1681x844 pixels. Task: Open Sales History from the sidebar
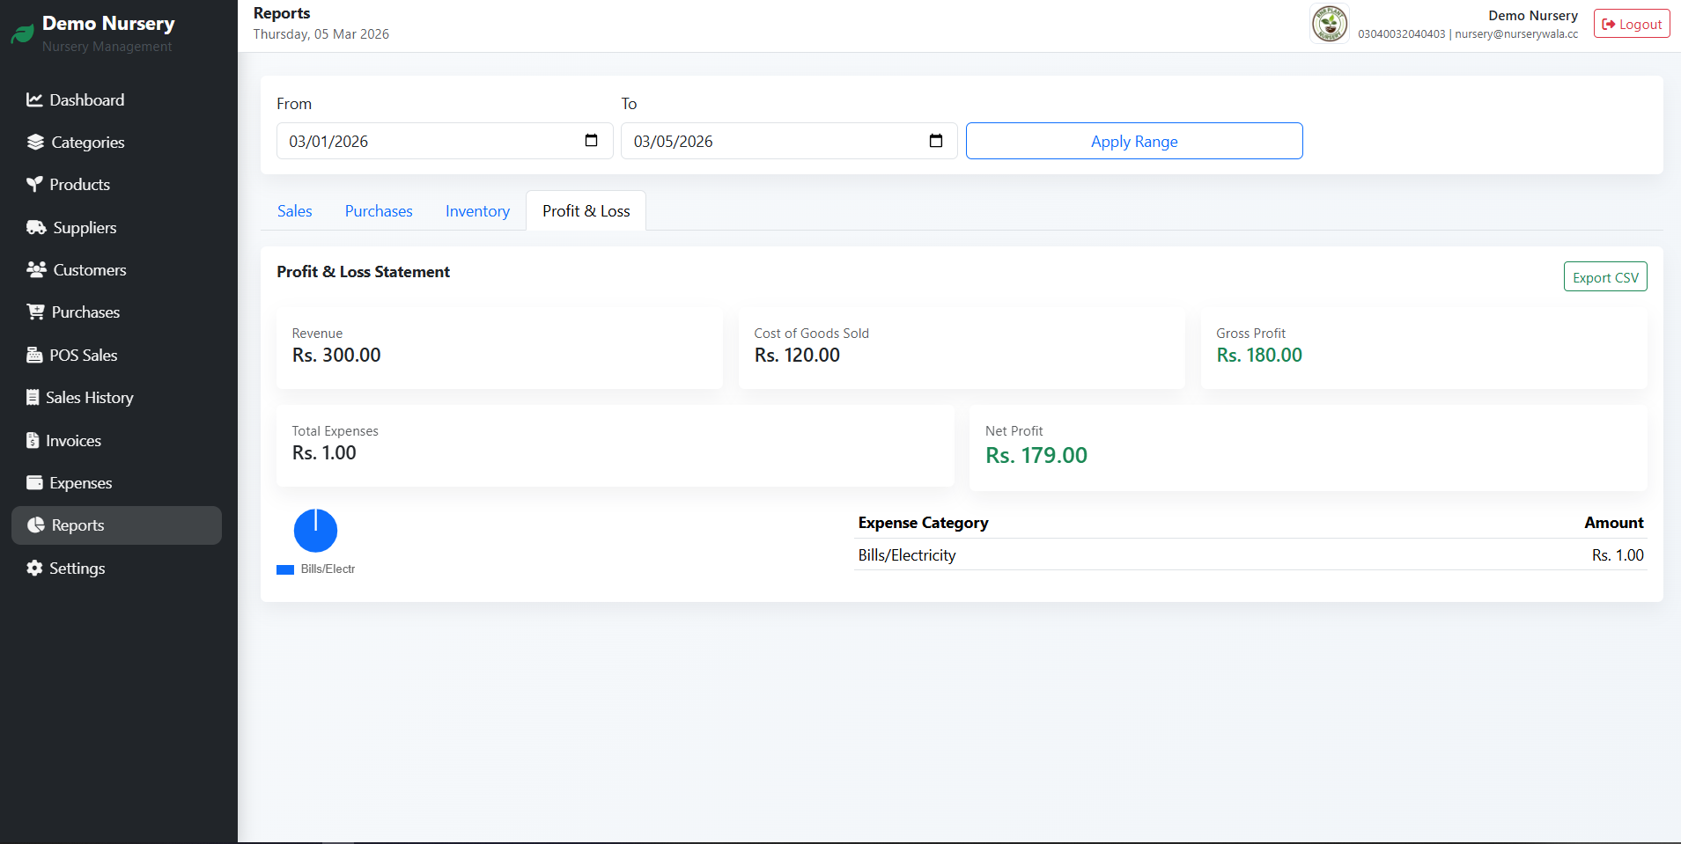pyautogui.click(x=89, y=398)
